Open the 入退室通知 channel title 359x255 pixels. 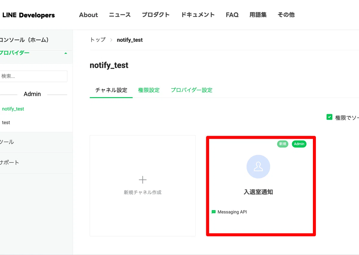[258, 192]
